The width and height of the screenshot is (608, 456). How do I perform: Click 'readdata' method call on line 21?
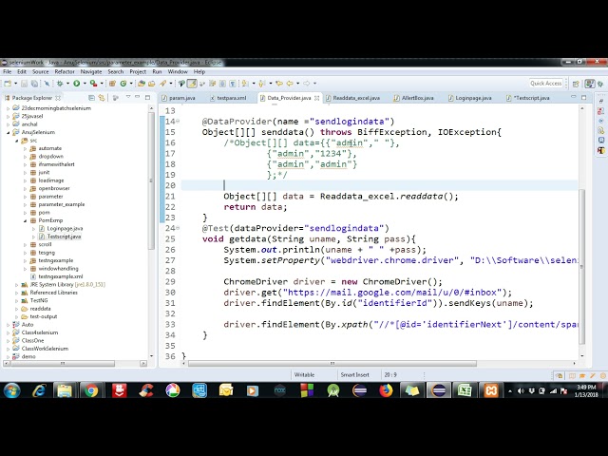coord(422,197)
